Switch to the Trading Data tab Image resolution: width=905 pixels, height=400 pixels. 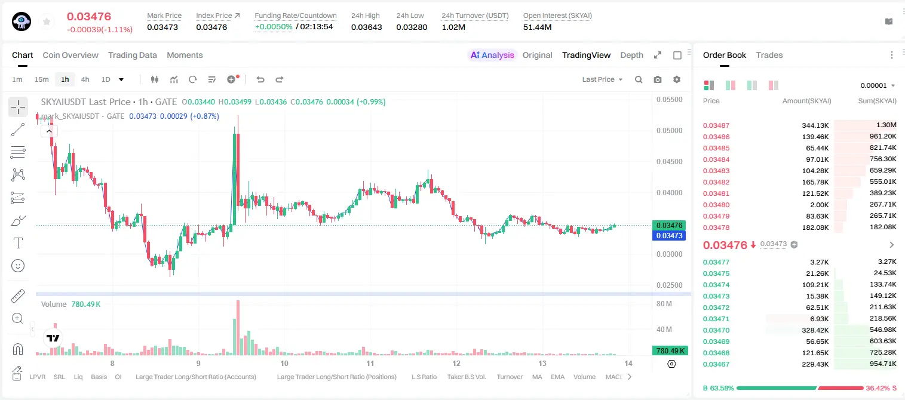(133, 55)
